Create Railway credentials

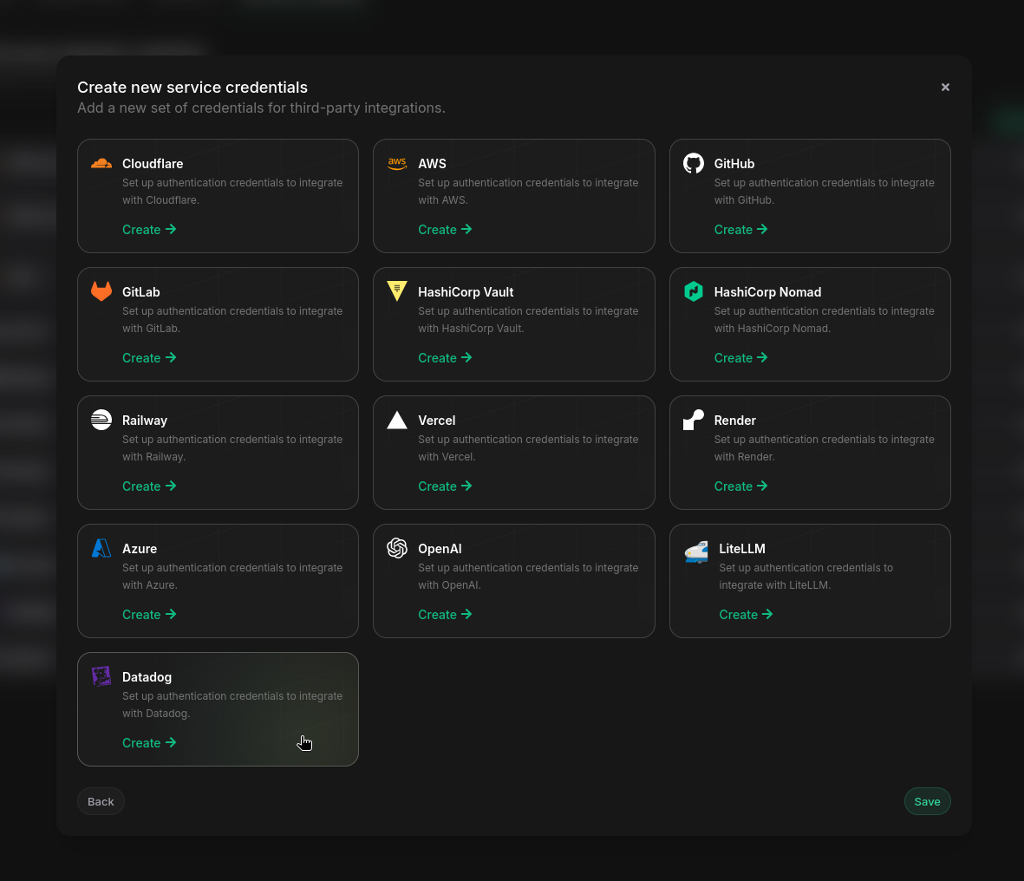point(149,486)
